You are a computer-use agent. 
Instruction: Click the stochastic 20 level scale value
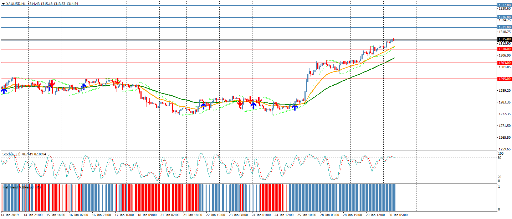tap(500, 177)
